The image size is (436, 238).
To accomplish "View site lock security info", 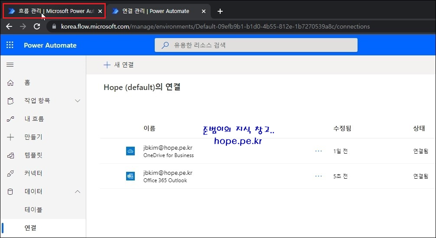I will click(54, 26).
